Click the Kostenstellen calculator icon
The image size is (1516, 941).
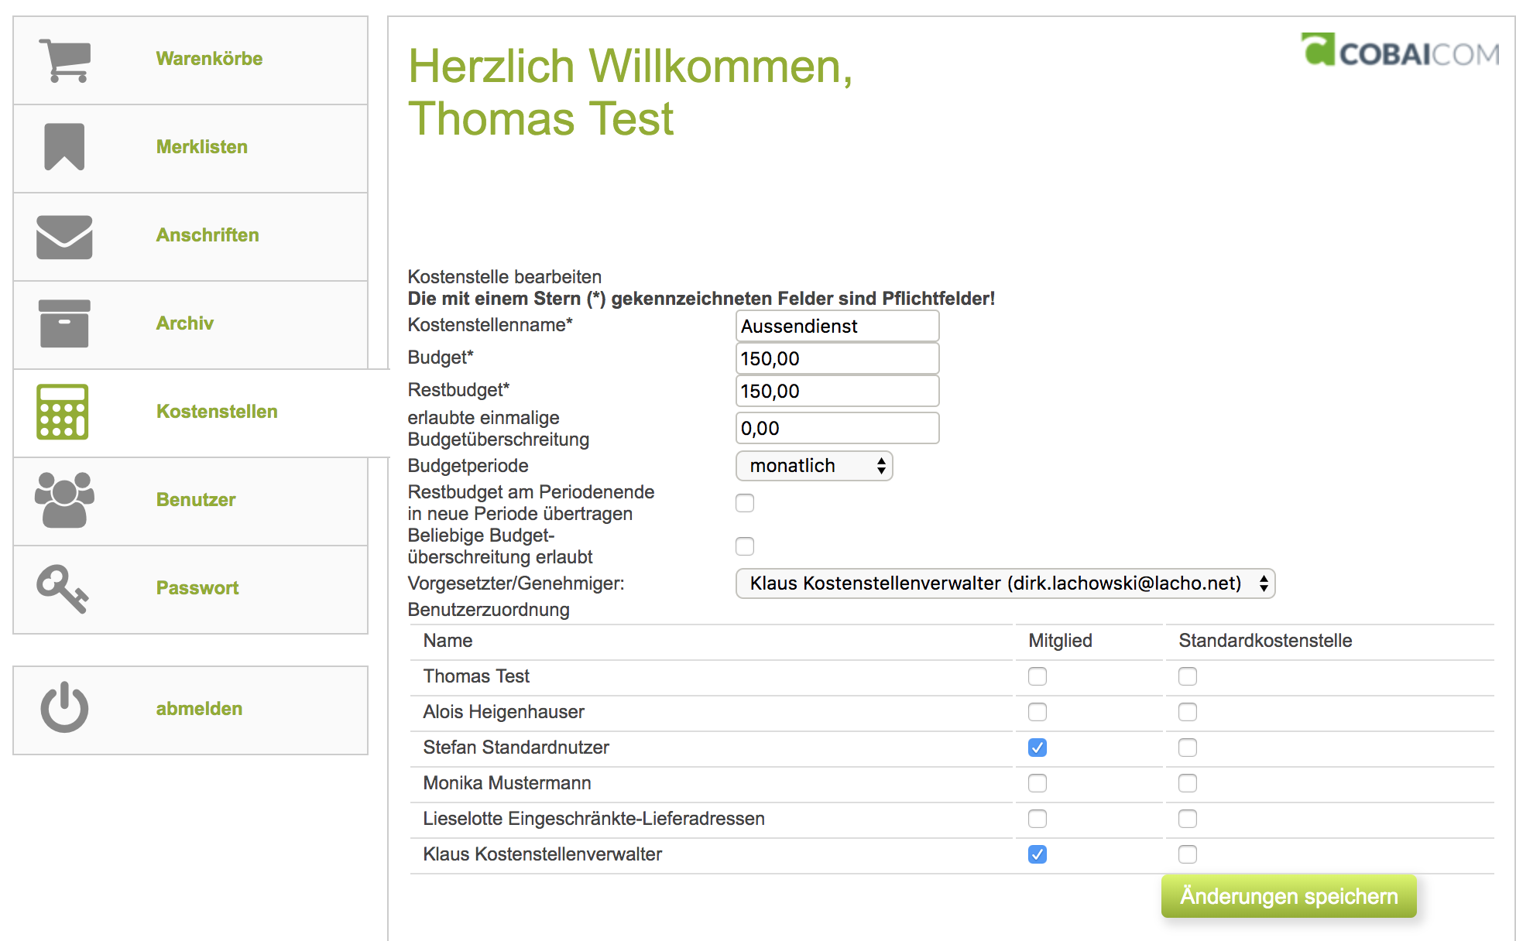coord(62,412)
